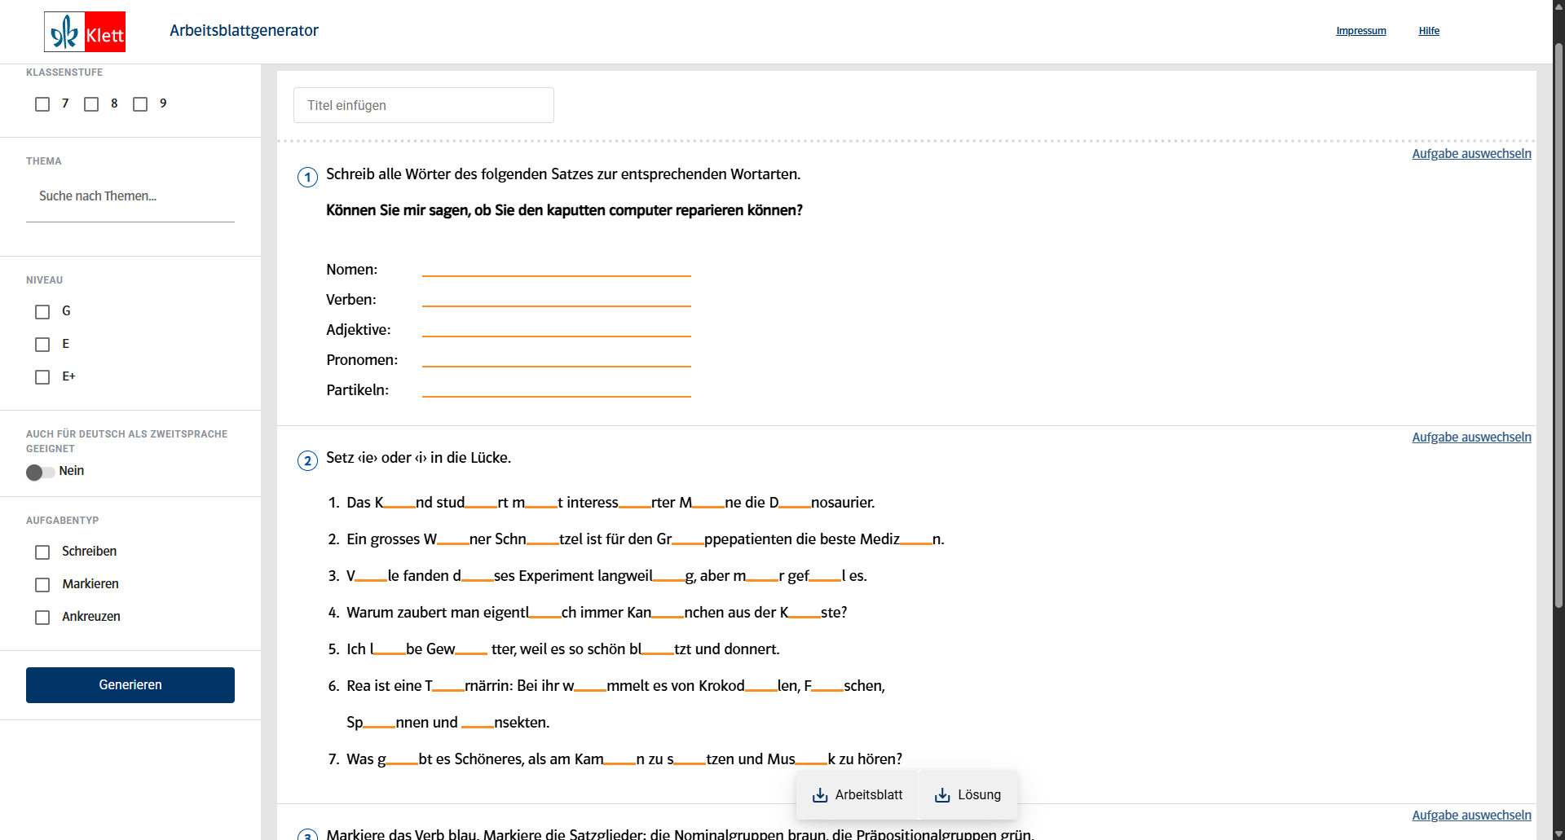The width and height of the screenshot is (1565, 840).
Task: Check the Niveau E+ option
Action: (42, 377)
